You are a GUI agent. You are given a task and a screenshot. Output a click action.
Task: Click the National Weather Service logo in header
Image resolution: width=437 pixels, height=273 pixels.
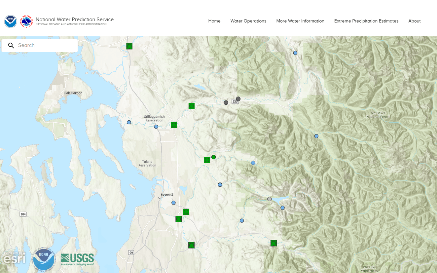(x=26, y=21)
